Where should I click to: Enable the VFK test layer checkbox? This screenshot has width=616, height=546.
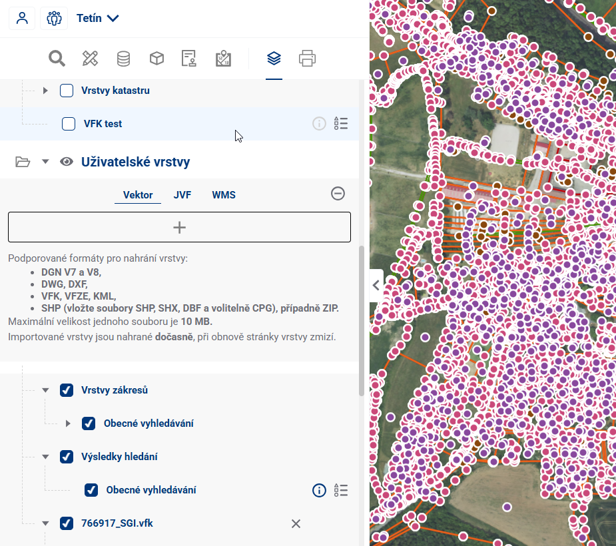coord(69,124)
